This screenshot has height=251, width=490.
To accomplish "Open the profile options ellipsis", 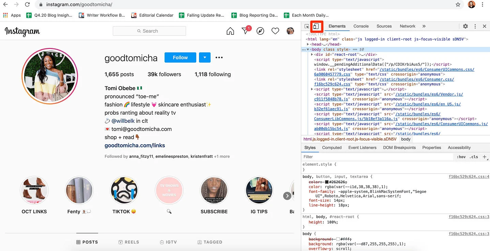I will [x=219, y=57].
